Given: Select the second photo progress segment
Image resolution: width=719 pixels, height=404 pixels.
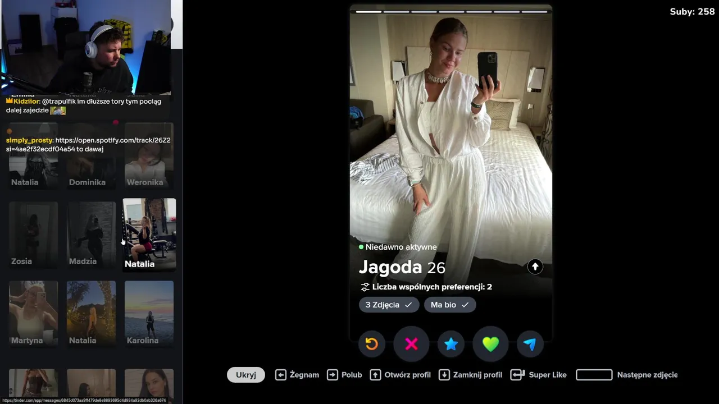Looking at the screenshot, I should click(x=396, y=11).
